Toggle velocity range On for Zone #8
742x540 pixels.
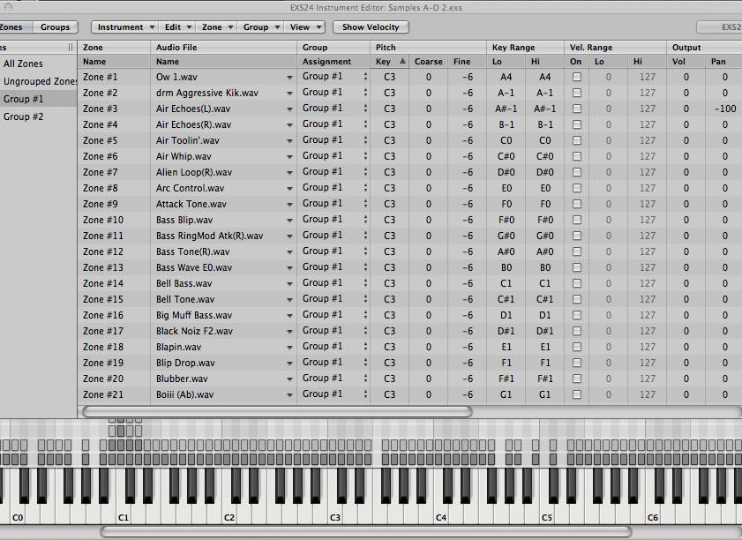pyautogui.click(x=576, y=188)
